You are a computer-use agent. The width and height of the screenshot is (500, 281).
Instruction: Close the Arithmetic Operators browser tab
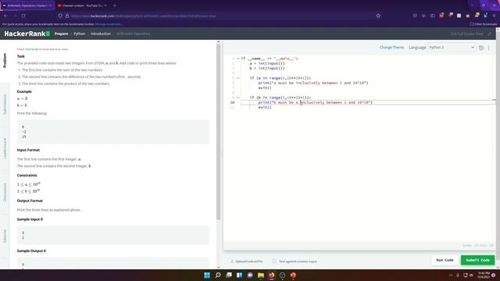(x=50, y=5)
